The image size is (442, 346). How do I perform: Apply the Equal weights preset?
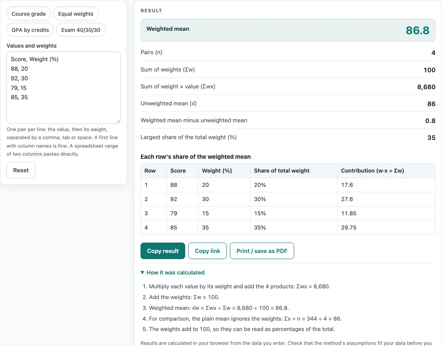(75, 14)
